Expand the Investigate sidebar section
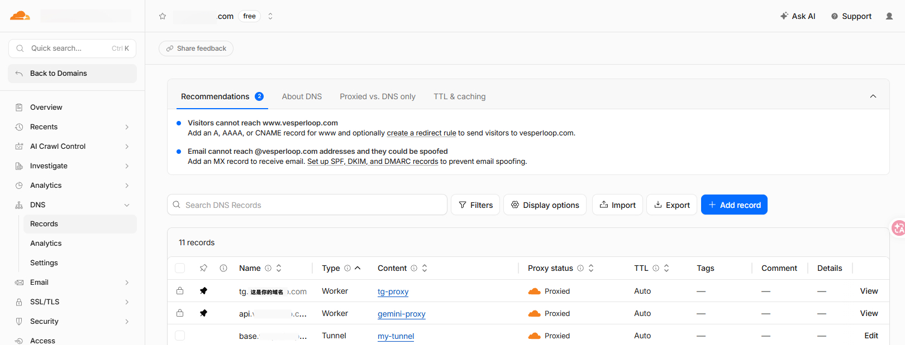Screen dimensions: 905x345 click(127, 166)
